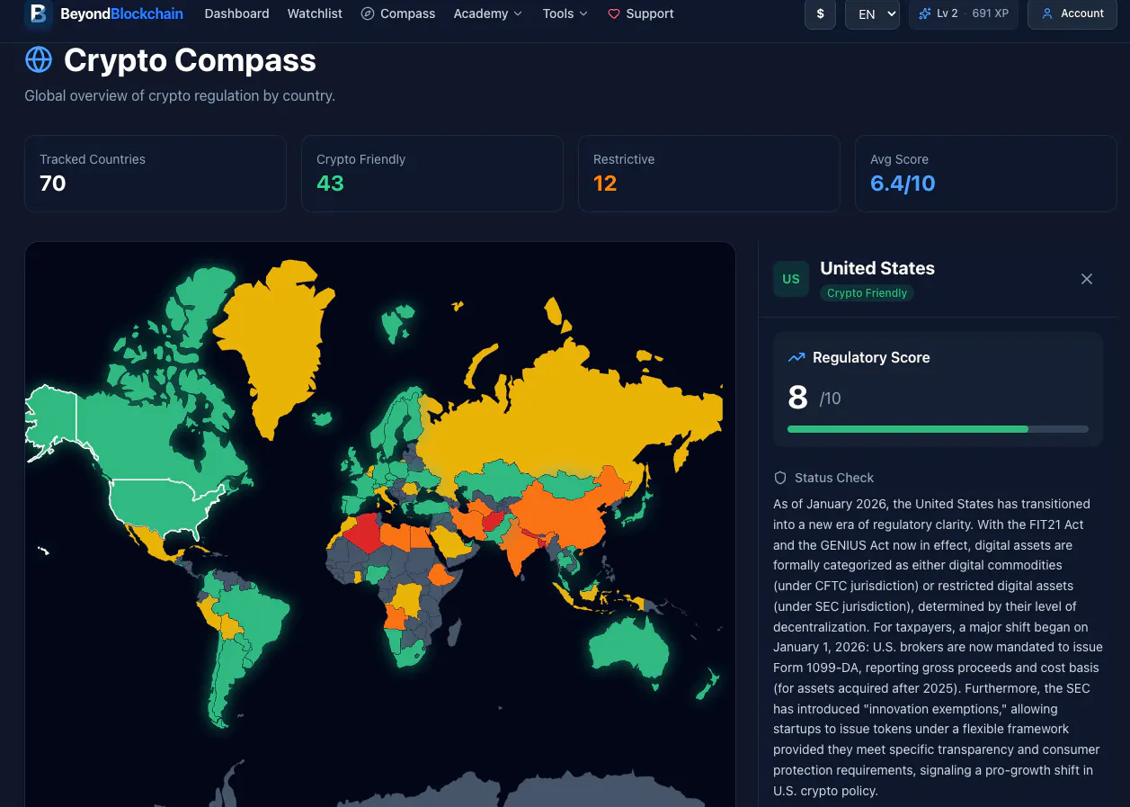Viewport: 1130px width, 807px height.
Task: Click the Crypto Friendly stat card
Action: (432, 174)
